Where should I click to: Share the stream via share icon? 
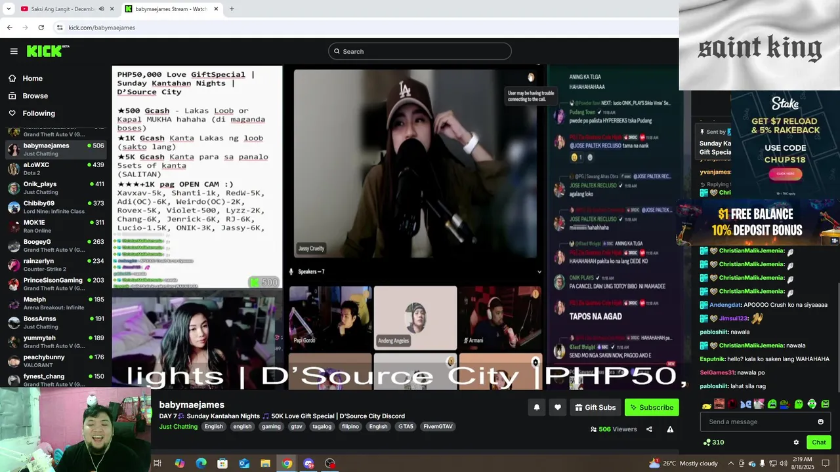tap(649, 429)
